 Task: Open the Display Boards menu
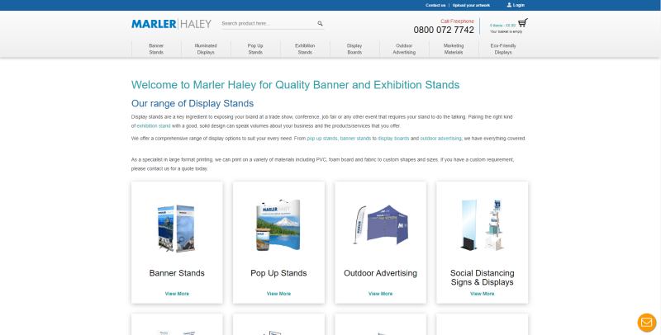pos(354,49)
